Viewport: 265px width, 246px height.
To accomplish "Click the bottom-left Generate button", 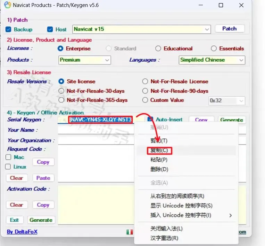I will [x=41, y=220].
